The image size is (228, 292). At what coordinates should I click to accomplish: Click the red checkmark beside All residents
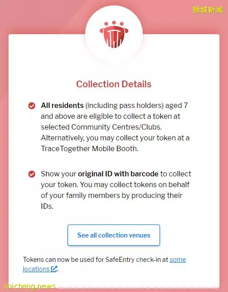(32, 106)
